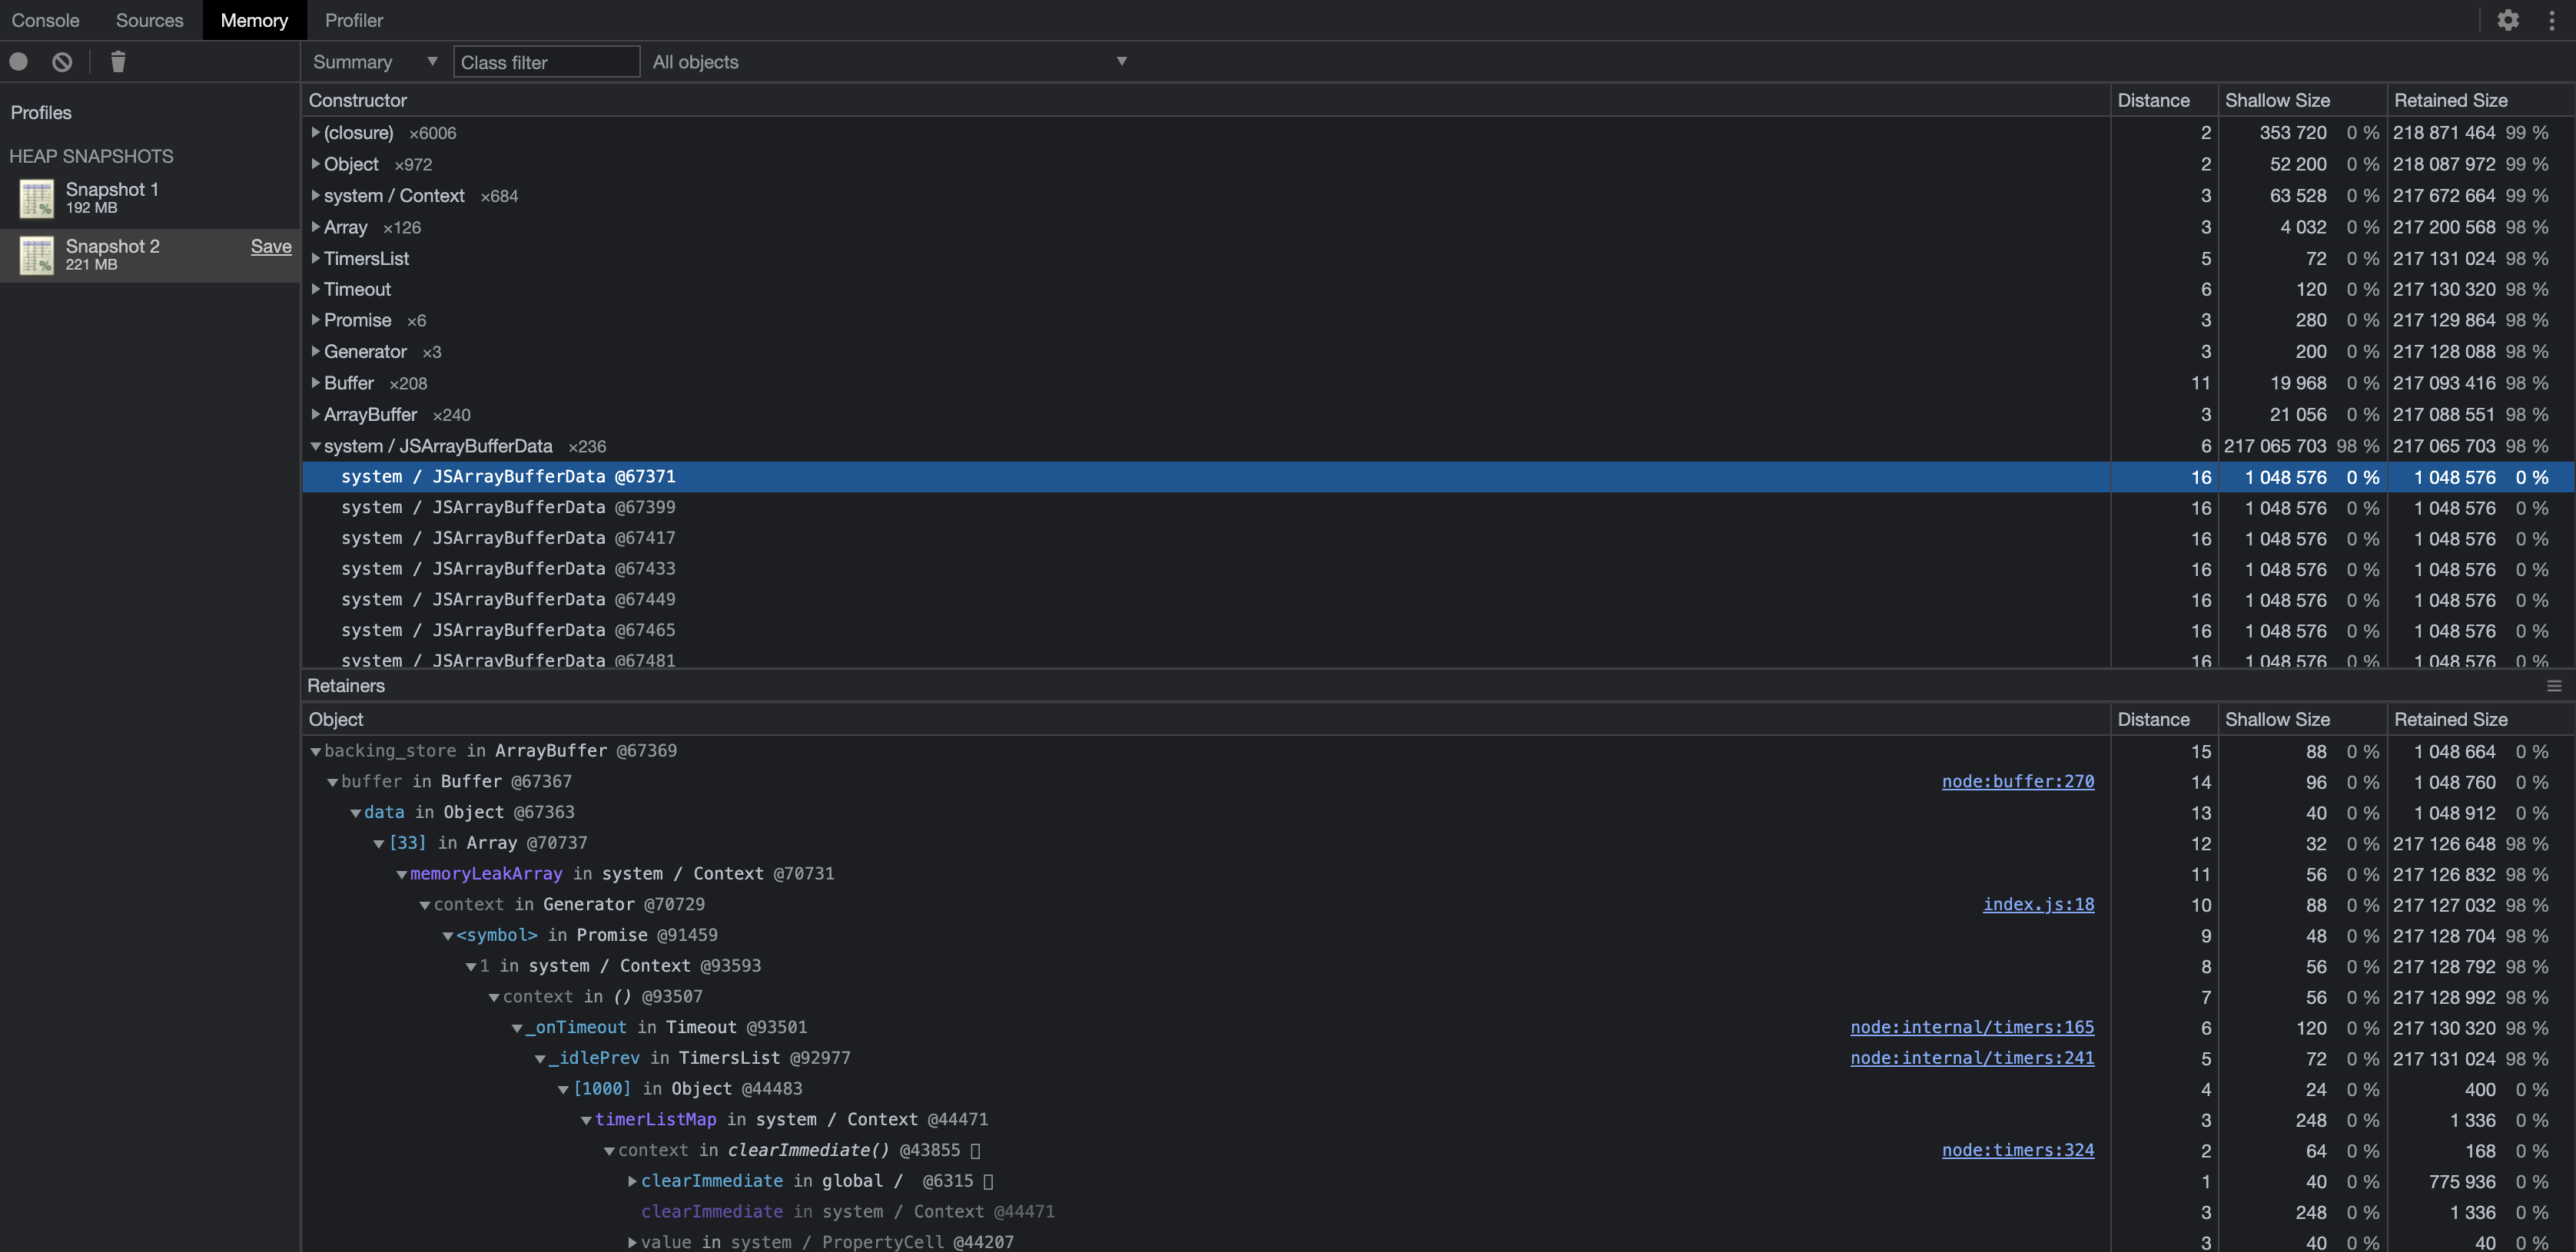Open the Retainers panel menu icon
This screenshot has width=2576, height=1252.
[2553, 685]
